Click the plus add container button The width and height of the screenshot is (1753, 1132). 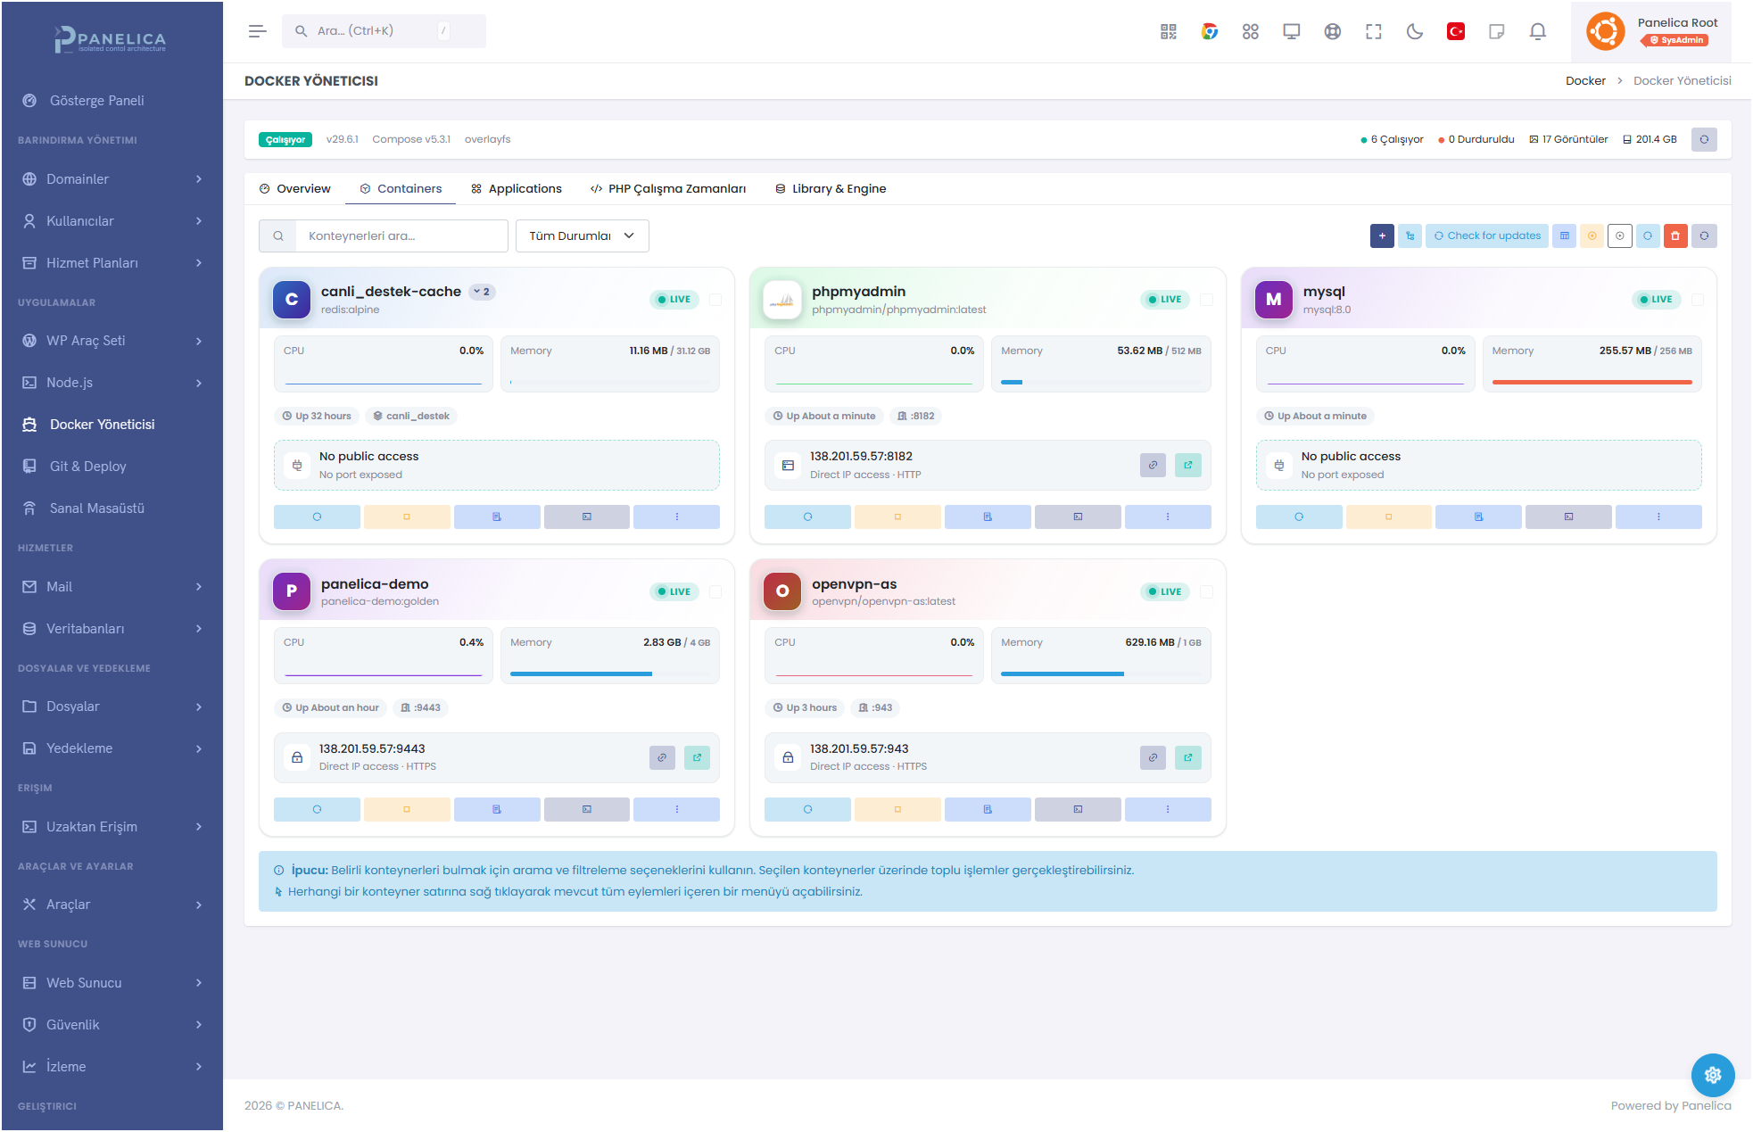click(x=1382, y=235)
